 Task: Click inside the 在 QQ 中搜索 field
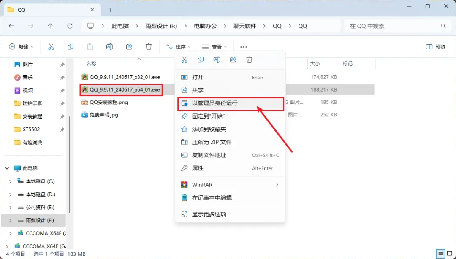tap(396, 26)
